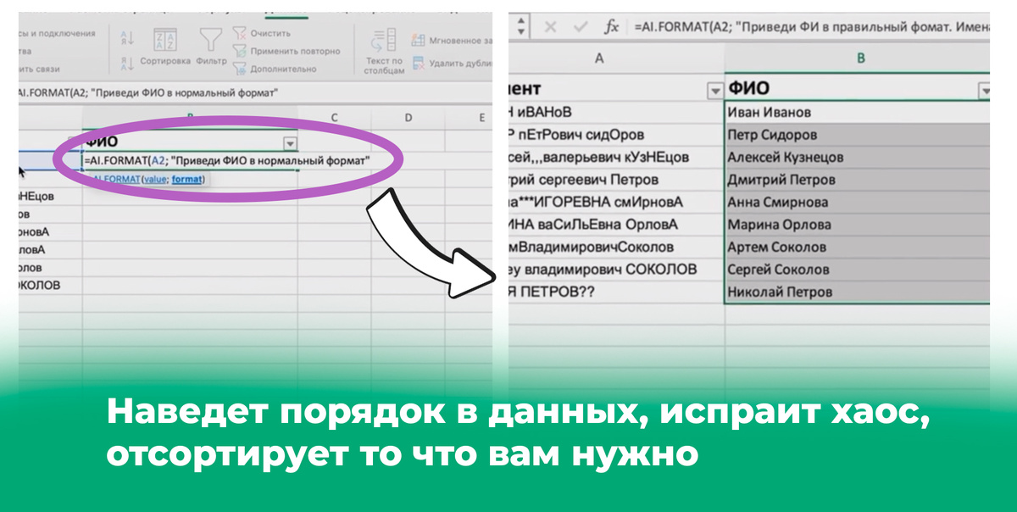Click the sort ascending А-Я icon
This screenshot has width=1017, height=512.
tap(127, 38)
